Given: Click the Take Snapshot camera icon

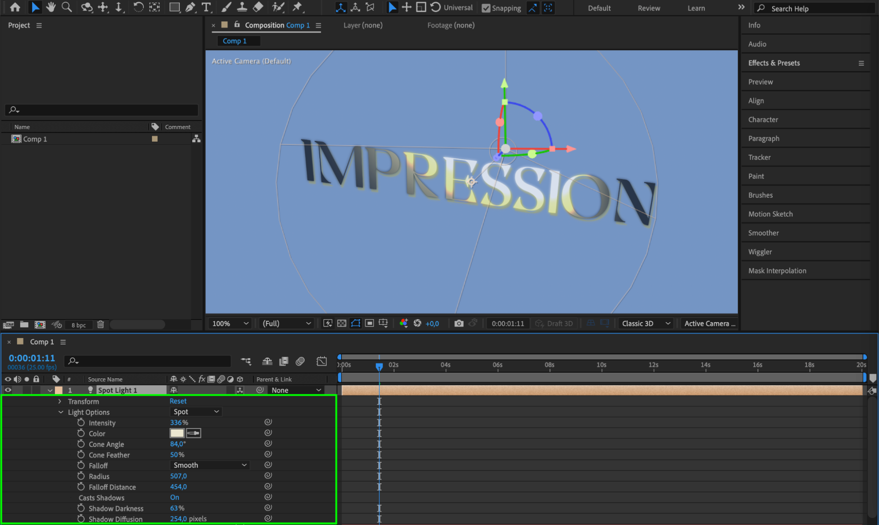Looking at the screenshot, I should (459, 324).
